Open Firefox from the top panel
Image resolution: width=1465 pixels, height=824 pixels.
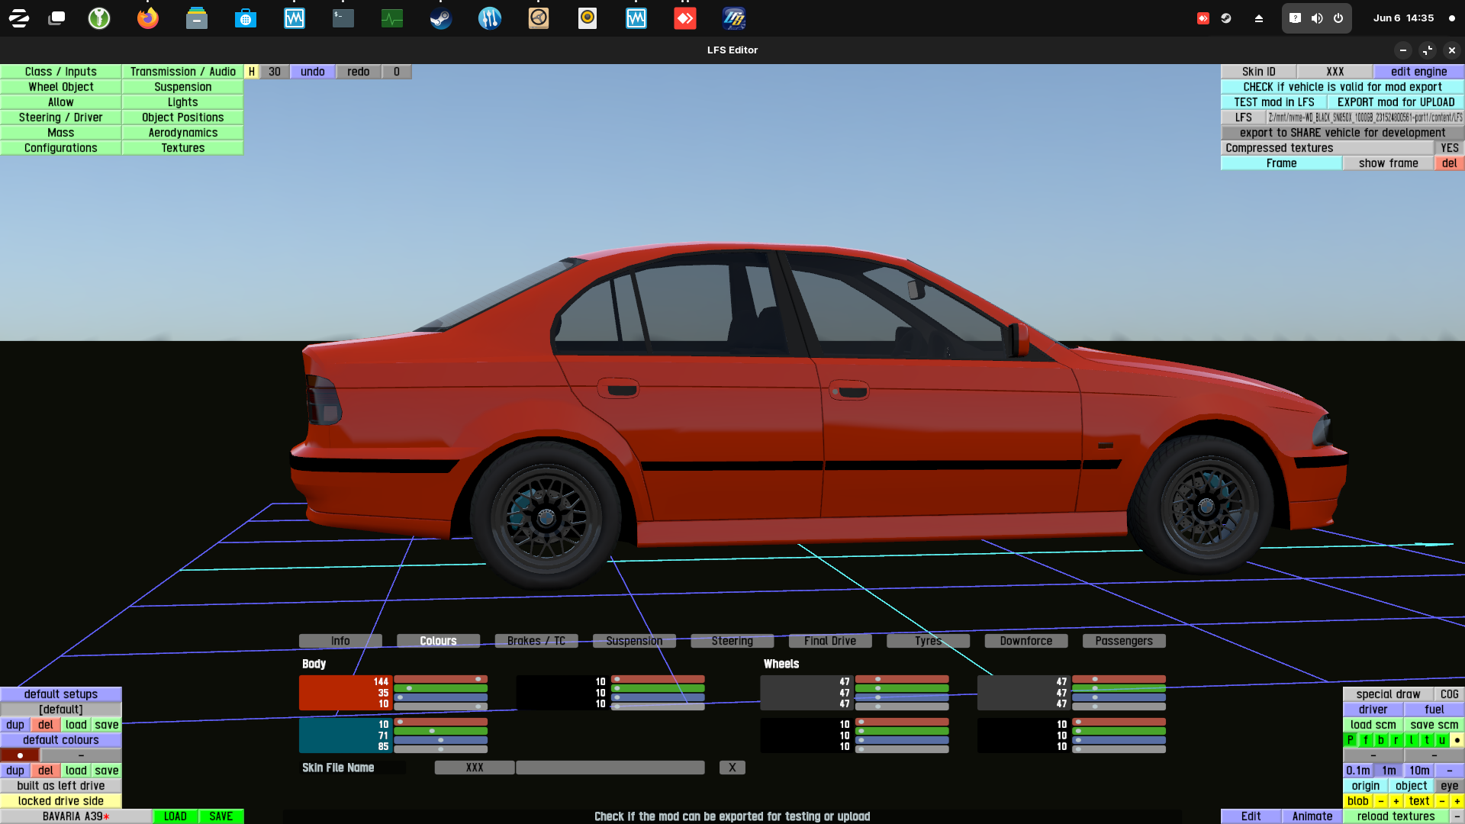click(x=147, y=18)
